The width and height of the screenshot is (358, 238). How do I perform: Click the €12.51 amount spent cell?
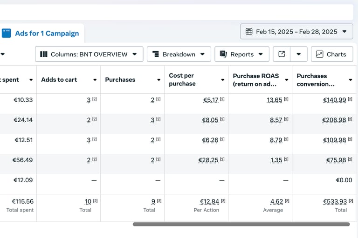23,140
